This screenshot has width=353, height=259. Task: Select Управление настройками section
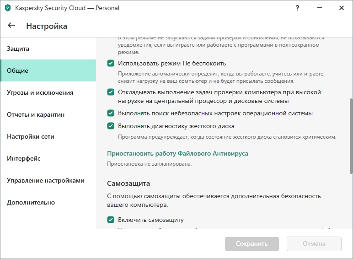[x=48, y=180]
